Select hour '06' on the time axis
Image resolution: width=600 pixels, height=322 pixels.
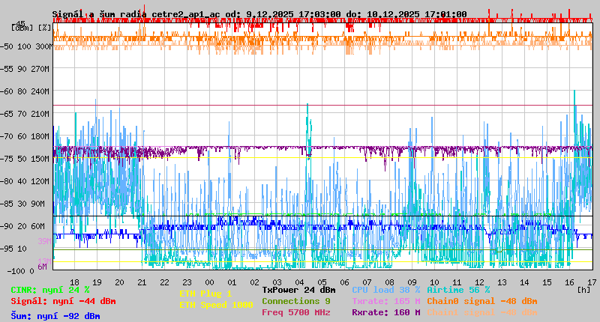pyautogui.click(x=345, y=282)
